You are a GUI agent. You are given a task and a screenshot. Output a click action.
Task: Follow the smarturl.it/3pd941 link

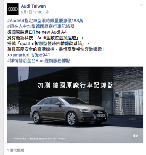[31, 55]
